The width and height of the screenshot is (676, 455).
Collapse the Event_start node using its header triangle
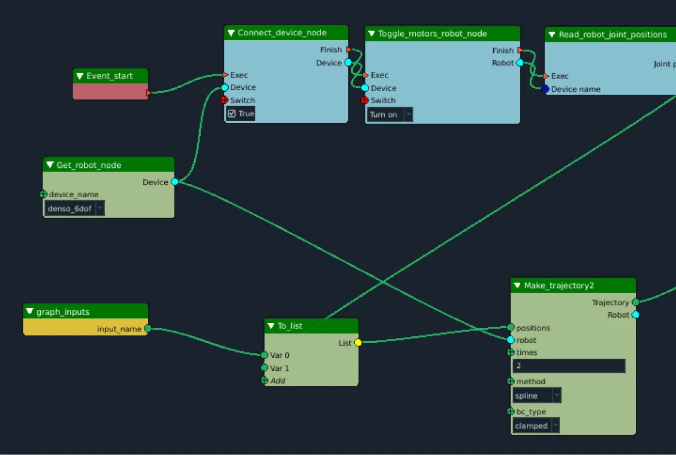79,76
